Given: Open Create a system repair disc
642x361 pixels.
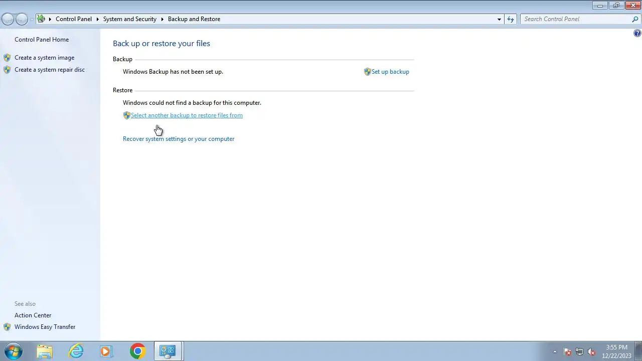Looking at the screenshot, I should [50, 70].
